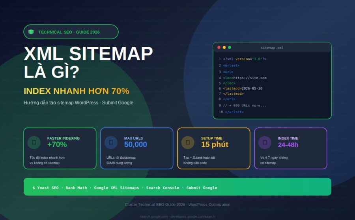Click the purple "24-48h" value
This screenshot has width=355, height=220.
point(288,145)
